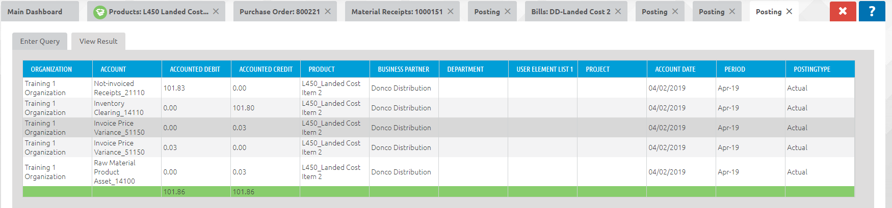The image size is (892, 208).
Task: Open the Enter Query tab
Action: click(40, 41)
